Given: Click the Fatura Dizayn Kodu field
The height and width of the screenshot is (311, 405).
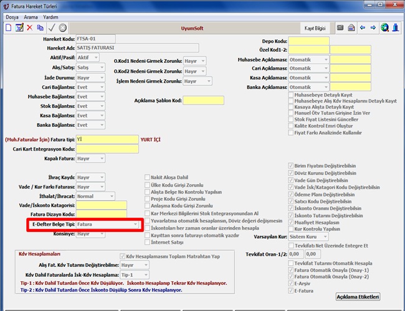Looking at the screenshot, I should [x=101, y=215].
